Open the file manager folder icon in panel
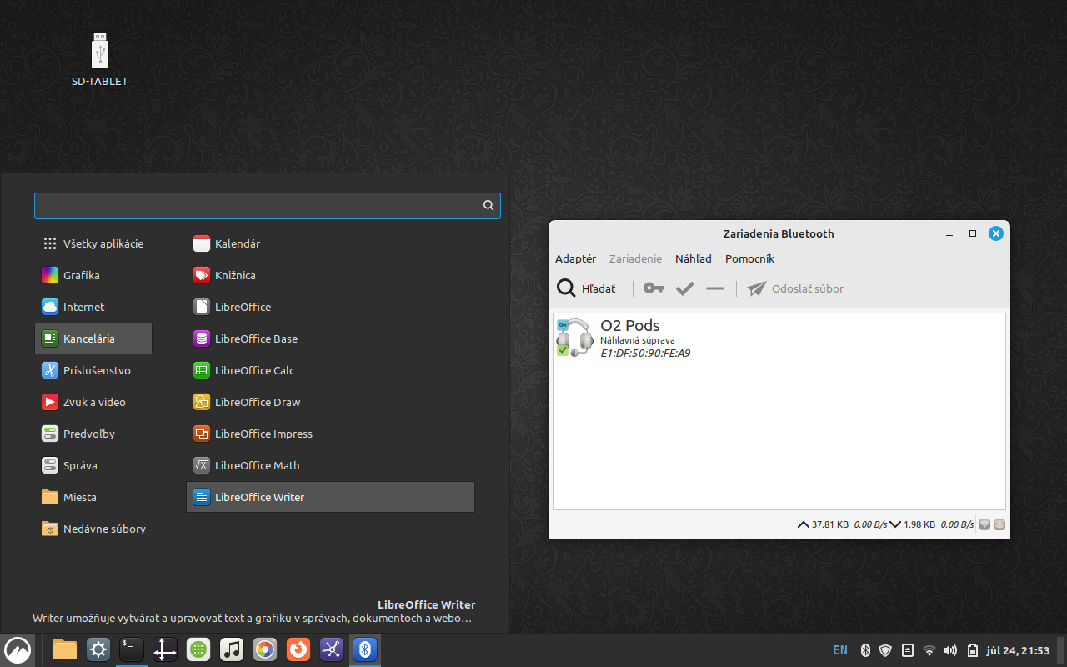Image resolution: width=1067 pixels, height=667 pixels. point(65,649)
